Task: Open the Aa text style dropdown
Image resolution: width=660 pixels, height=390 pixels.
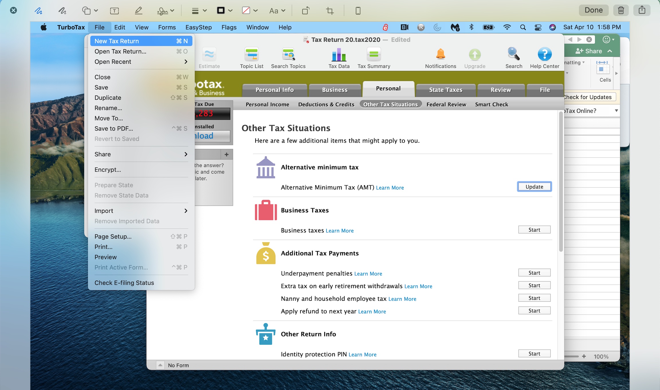Action: click(277, 11)
